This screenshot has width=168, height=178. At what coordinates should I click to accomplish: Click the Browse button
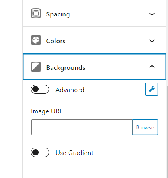point(145,127)
